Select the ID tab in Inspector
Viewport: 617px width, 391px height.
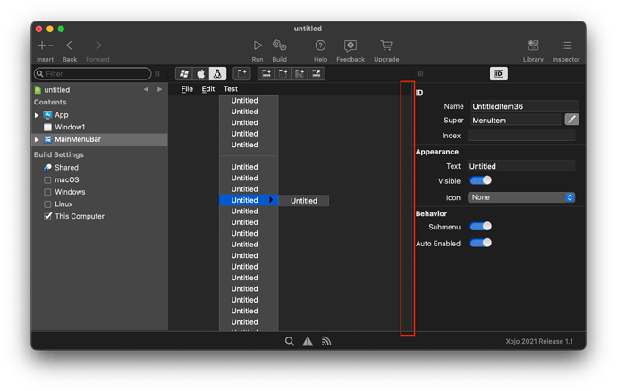tap(499, 73)
